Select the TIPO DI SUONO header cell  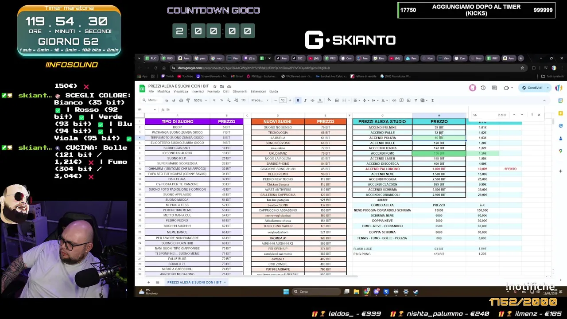[177, 121]
